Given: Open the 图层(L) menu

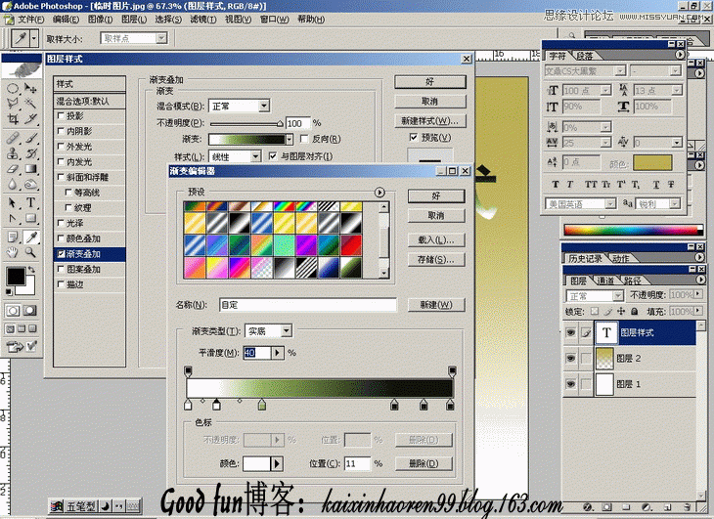Looking at the screenshot, I should [134, 20].
